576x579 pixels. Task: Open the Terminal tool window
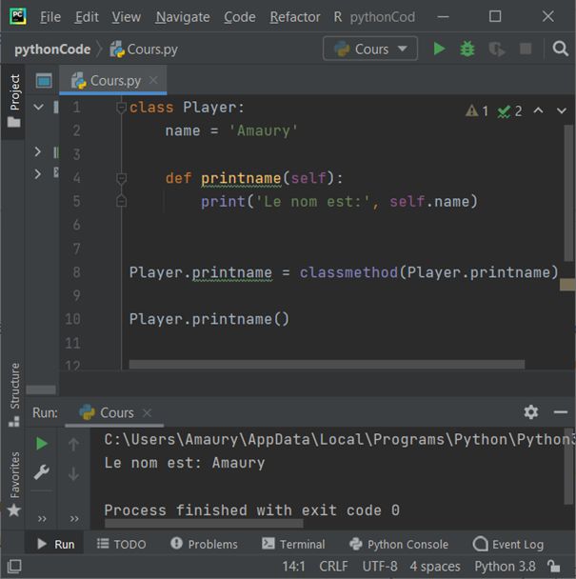coord(293,545)
